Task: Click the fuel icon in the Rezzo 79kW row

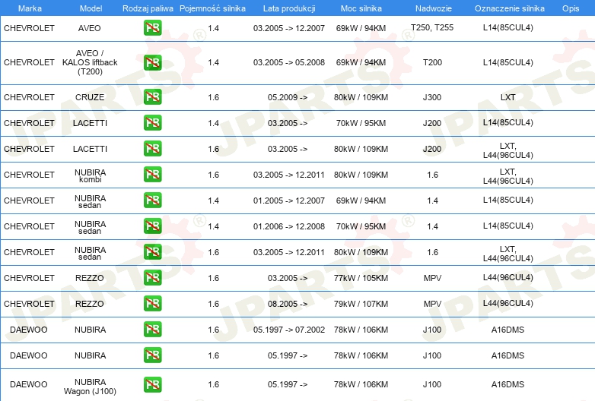Action: [152, 303]
